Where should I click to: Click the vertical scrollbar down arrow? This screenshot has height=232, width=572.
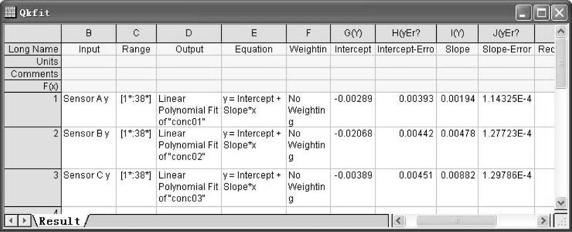(x=560, y=202)
